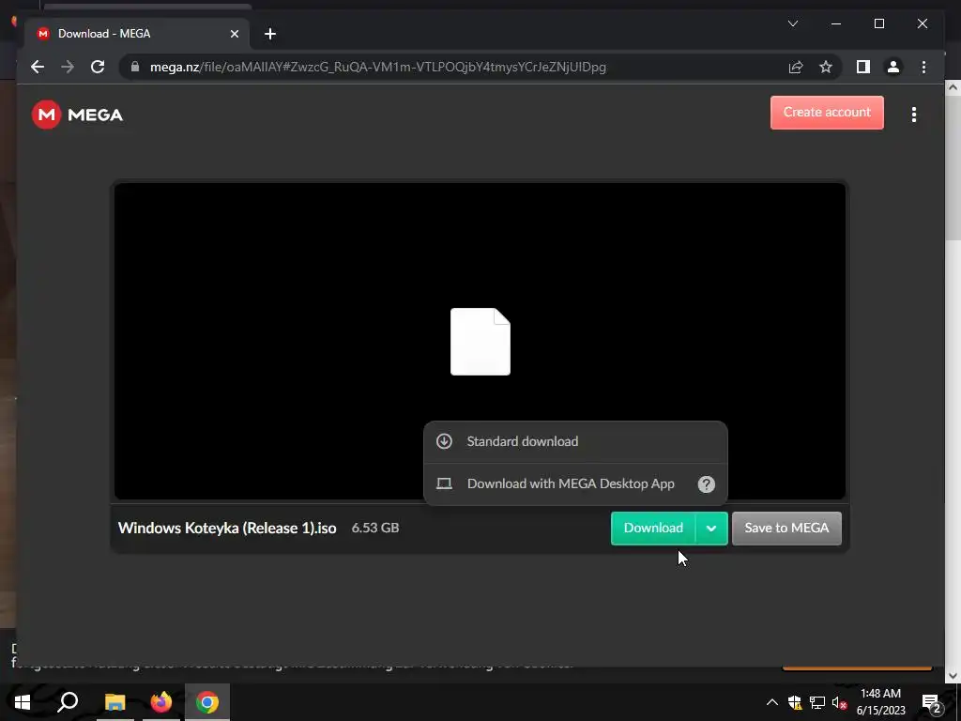This screenshot has height=721, width=961.
Task: Open the Windows Start menu
Action: [x=23, y=702]
